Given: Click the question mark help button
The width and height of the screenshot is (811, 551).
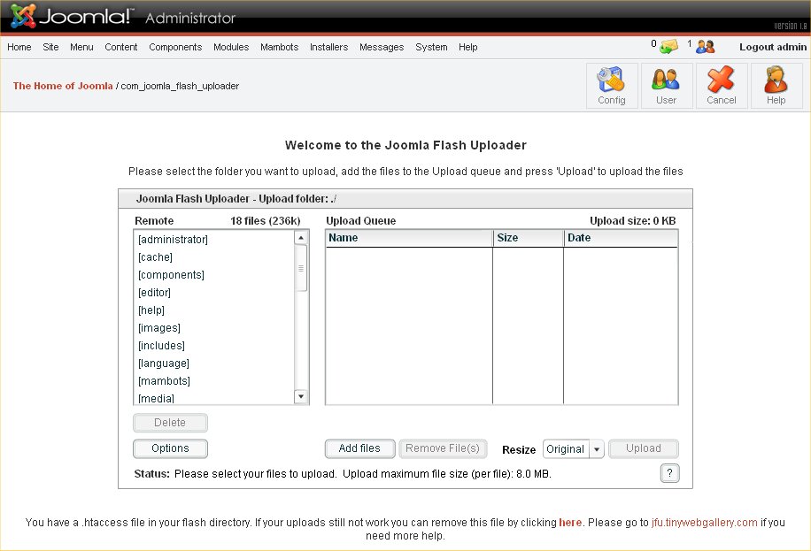Looking at the screenshot, I should click(669, 473).
